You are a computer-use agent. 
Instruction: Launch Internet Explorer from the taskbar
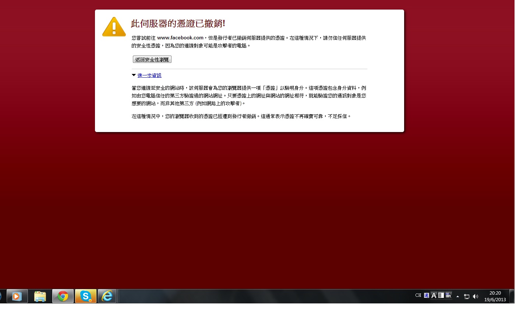click(107, 296)
